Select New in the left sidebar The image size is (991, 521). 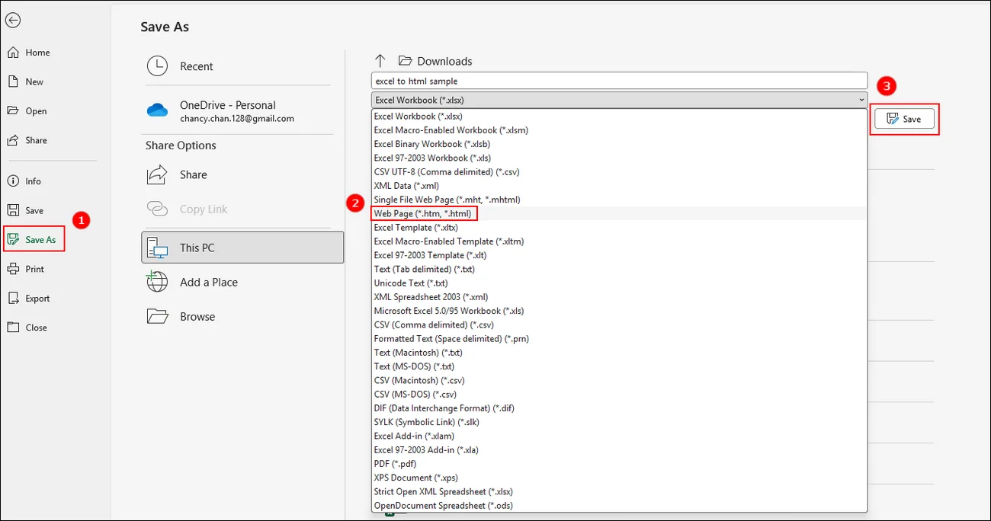(x=25, y=82)
